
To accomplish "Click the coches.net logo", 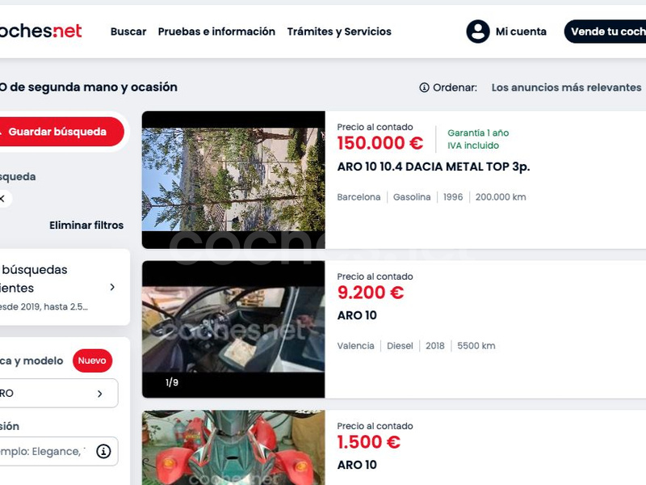I will (41, 31).
